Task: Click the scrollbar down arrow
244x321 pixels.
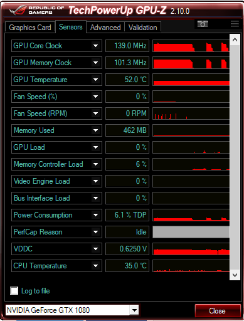Action: pos(235,275)
